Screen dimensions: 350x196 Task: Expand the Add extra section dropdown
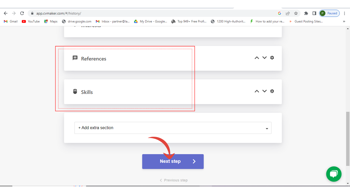coord(173,128)
